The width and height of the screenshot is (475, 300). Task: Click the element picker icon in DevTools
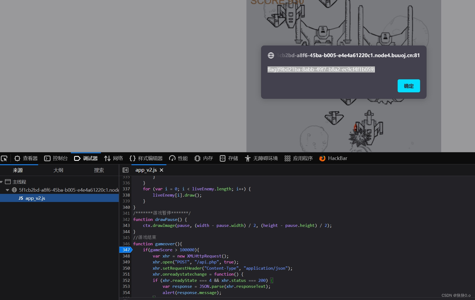click(4, 158)
